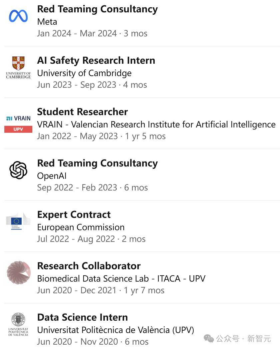This screenshot has width=280, height=350.
Task: Click the OpenAI logo icon
Action: [18, 170]
